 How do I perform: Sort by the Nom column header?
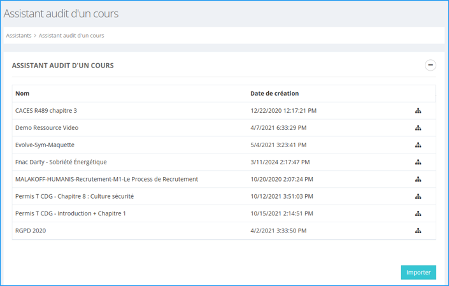click(x=22, y=94)
